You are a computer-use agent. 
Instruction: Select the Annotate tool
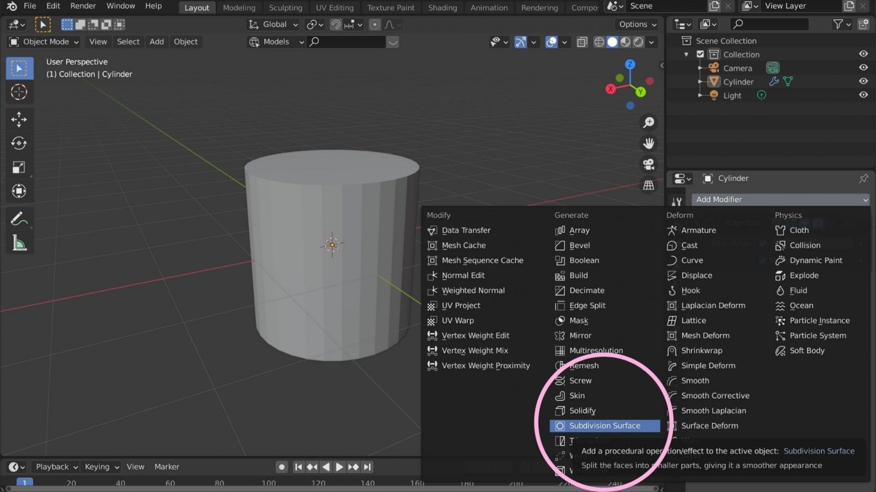19,219
